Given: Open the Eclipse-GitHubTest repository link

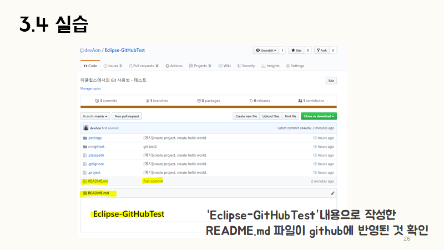Looking at the screenshot, I should [124, 50].
